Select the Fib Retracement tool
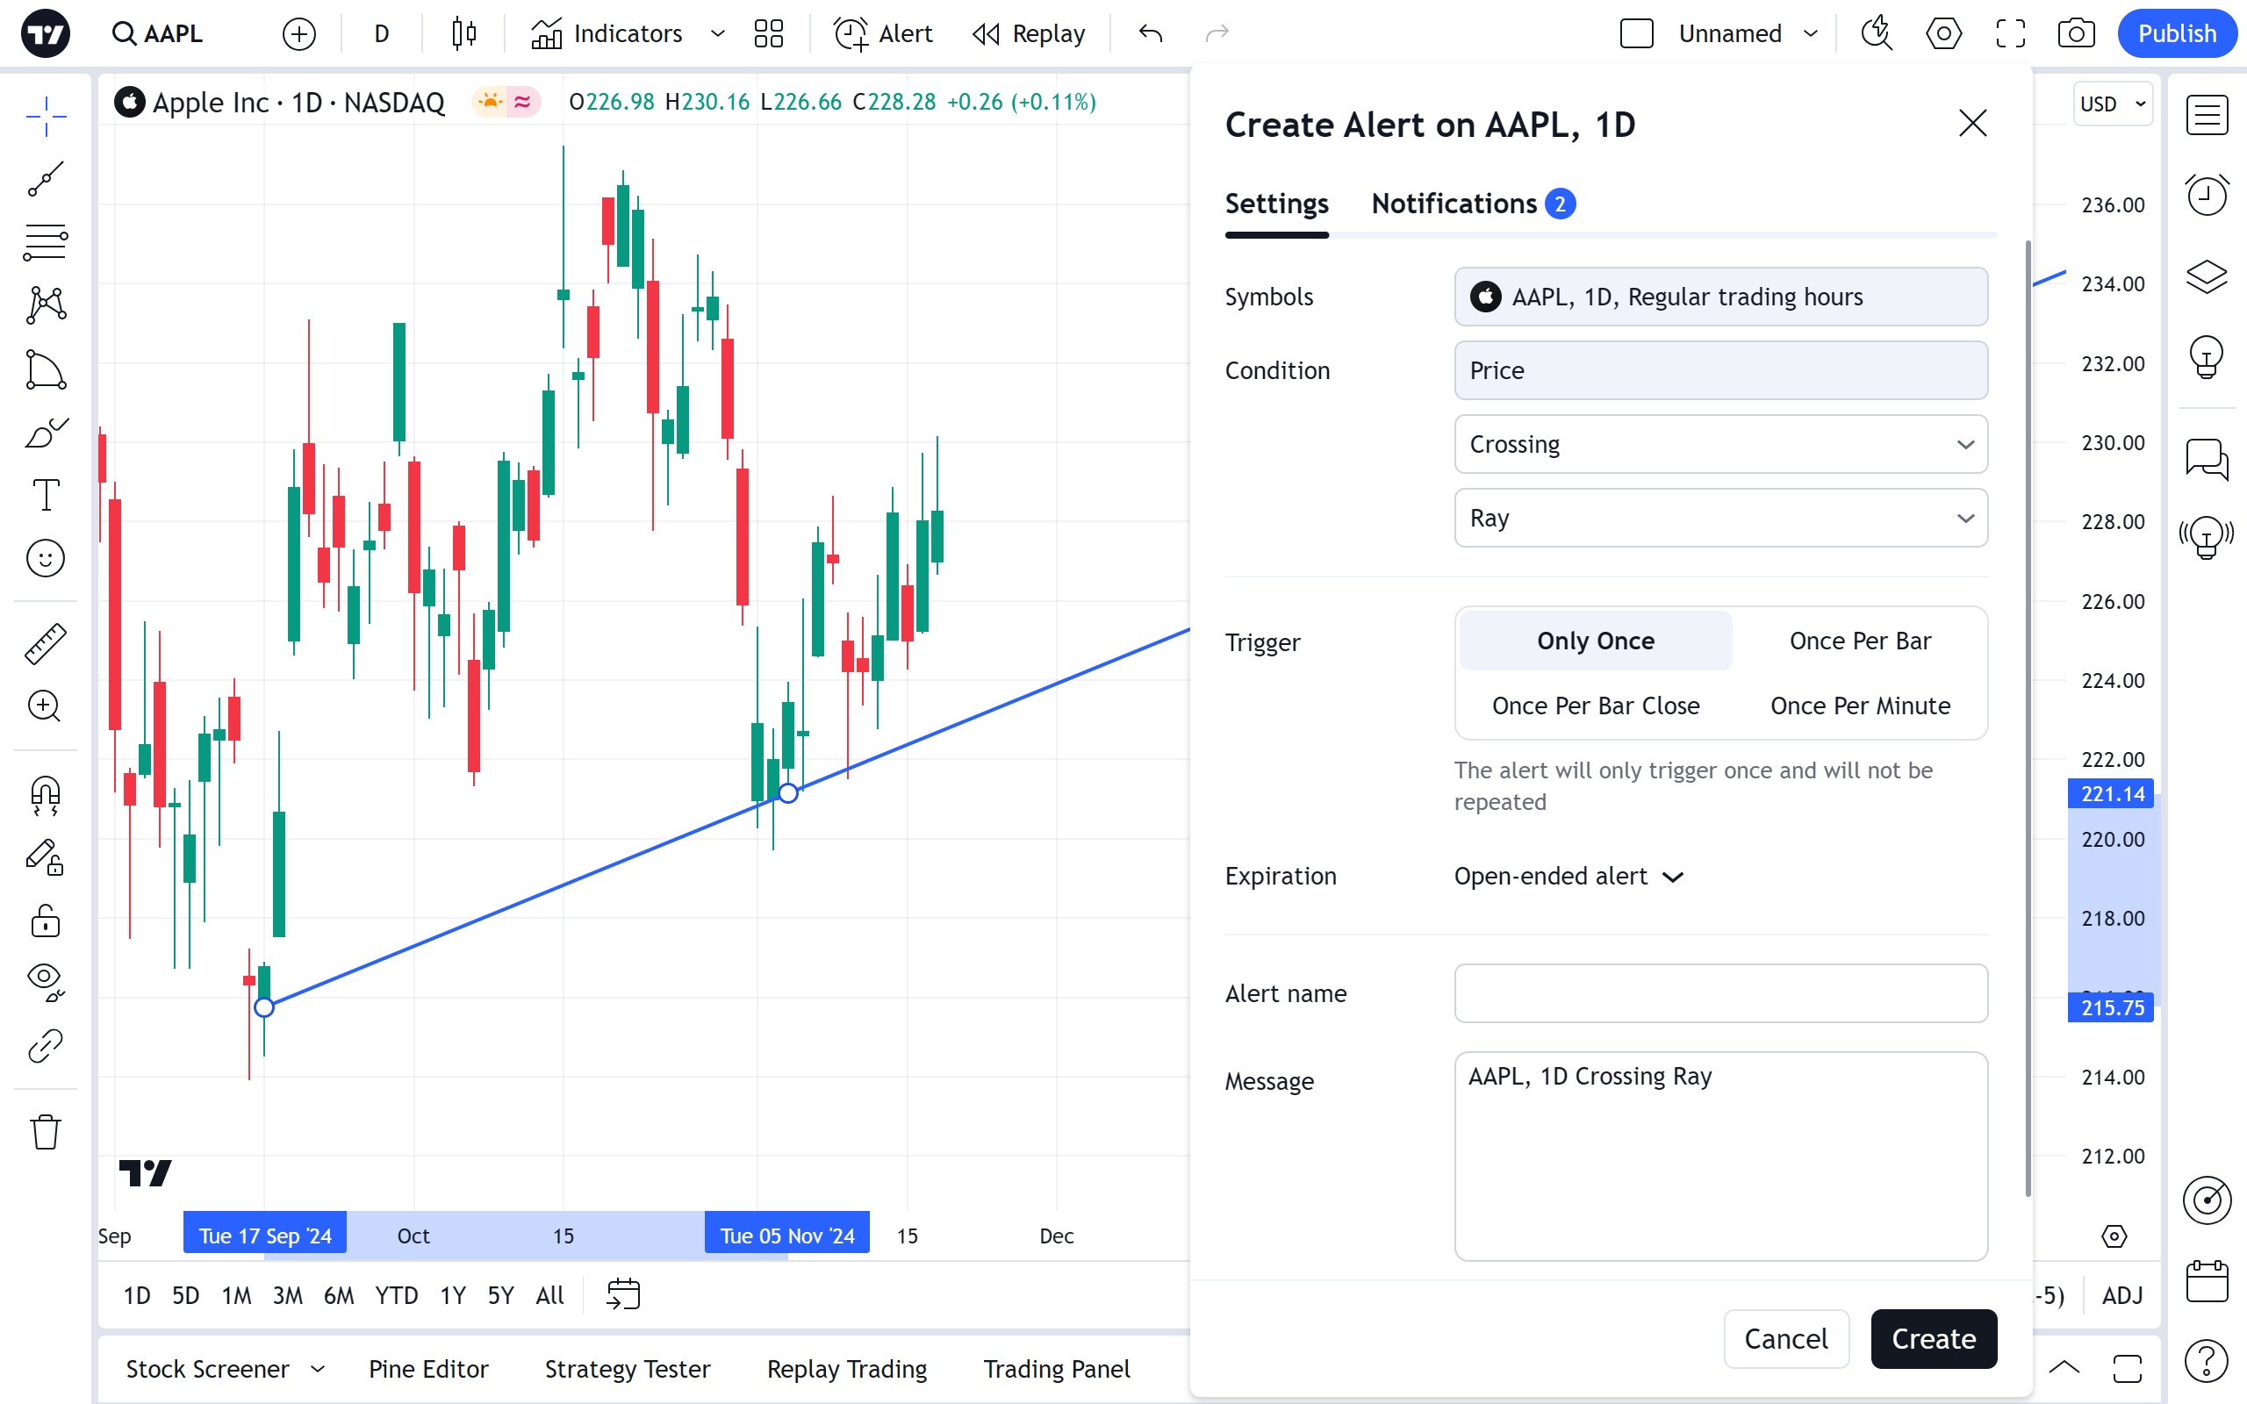The height and width of the screenshot is (1404, 2247). point(46,242)
